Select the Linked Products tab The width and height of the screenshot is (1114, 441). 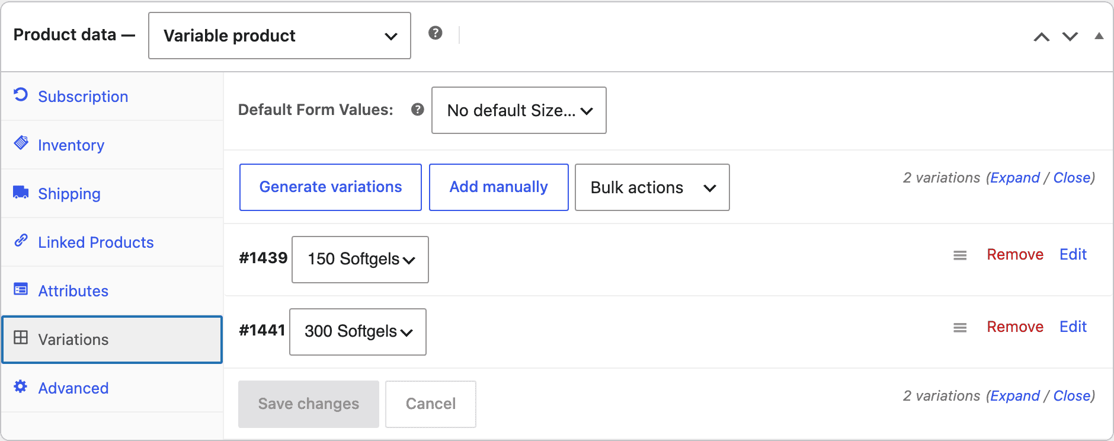click(x=112, y=242)
